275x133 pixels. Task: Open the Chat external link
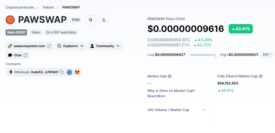pos(18,55)
